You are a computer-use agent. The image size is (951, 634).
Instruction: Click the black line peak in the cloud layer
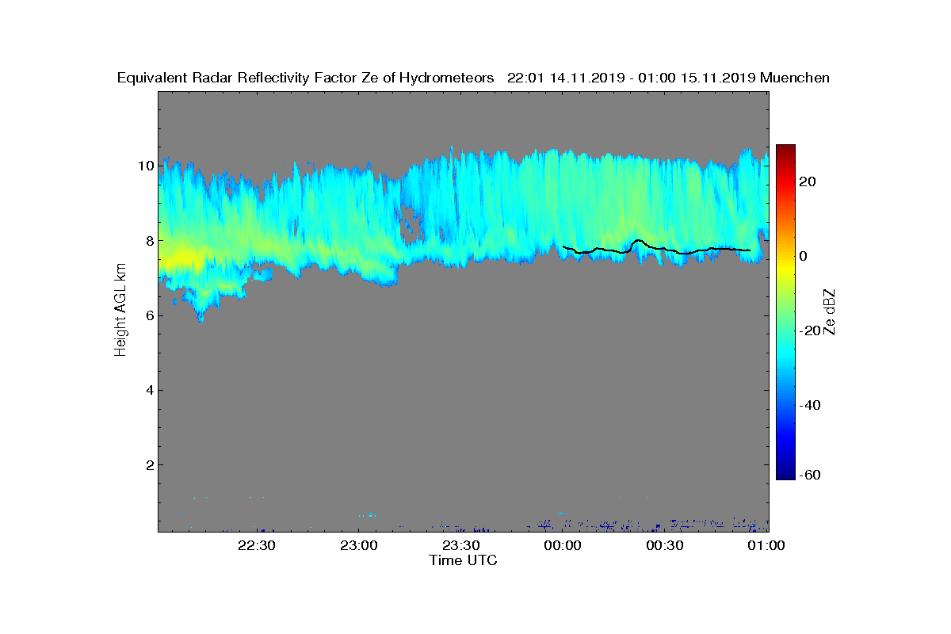tap(638, 240)
